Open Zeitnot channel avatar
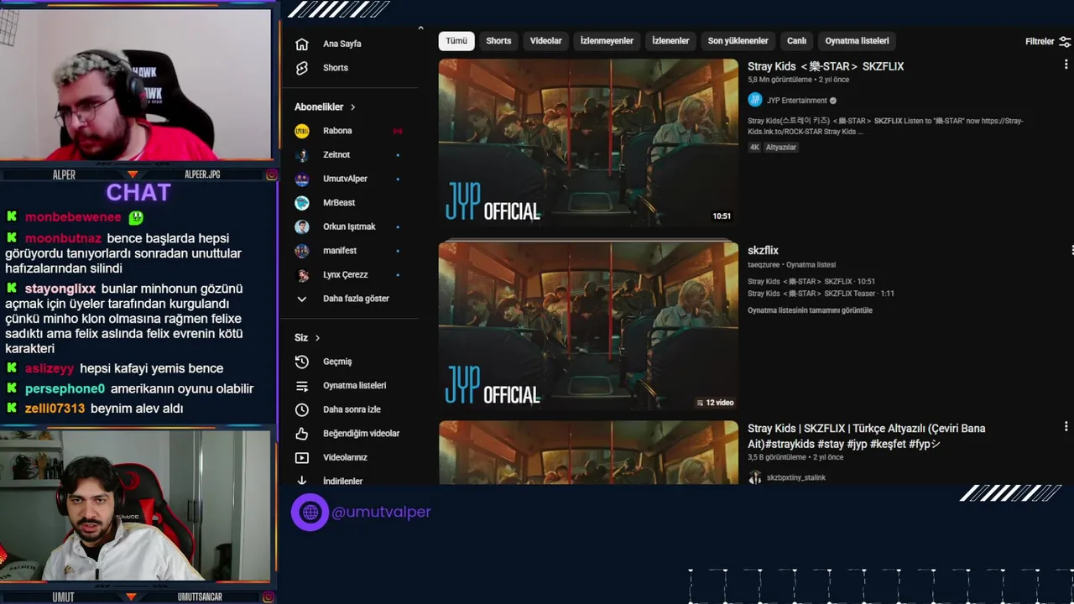The height and width of the screenshot is (604, 1074). (x=302, y=155)
